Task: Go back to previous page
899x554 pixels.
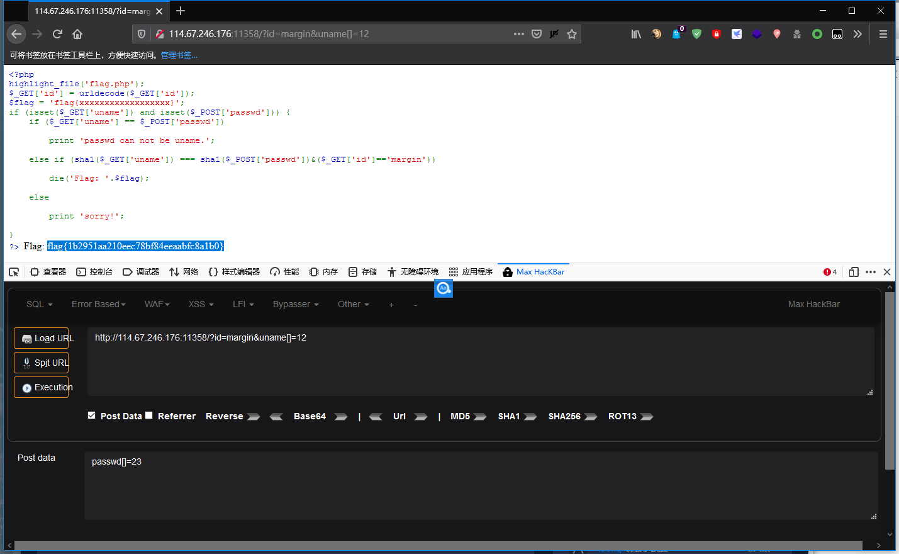Action: (x=16, y=34)
